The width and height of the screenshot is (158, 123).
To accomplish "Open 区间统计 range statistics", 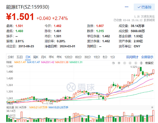I will 132,57.
